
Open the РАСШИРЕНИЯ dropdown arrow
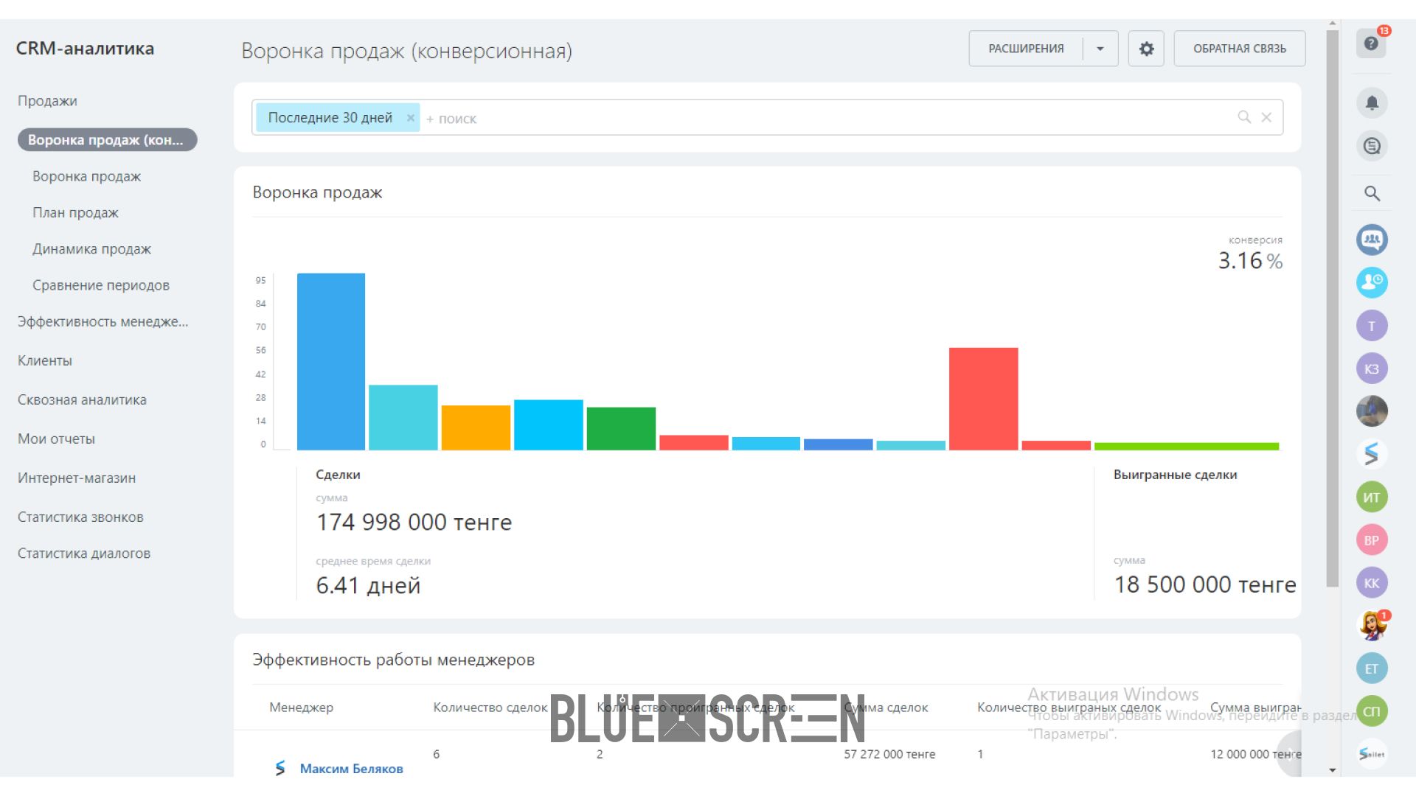[1100, 49]
